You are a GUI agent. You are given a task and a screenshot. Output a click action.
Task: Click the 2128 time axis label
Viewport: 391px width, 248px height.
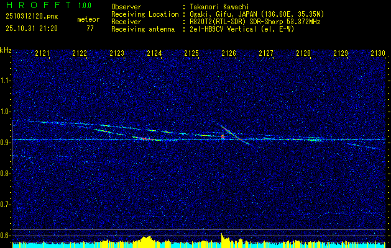[303, 53]
